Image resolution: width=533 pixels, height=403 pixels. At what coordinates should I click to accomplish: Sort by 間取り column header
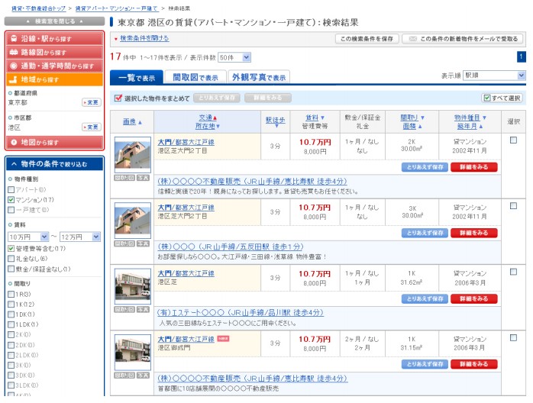click(409, 118)
